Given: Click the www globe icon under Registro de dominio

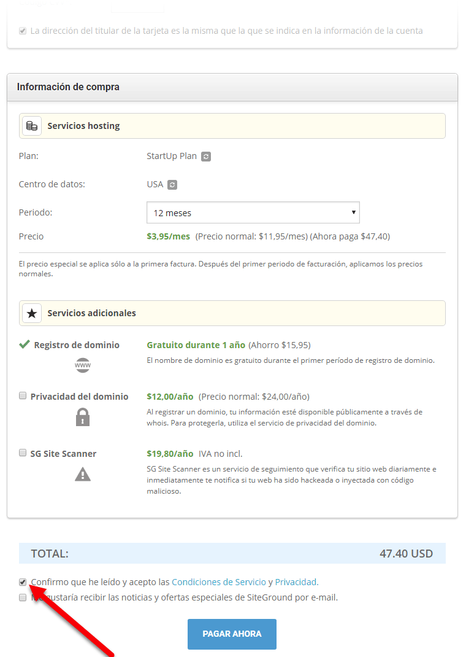Looking at the screenshot, I should point(82,365).
